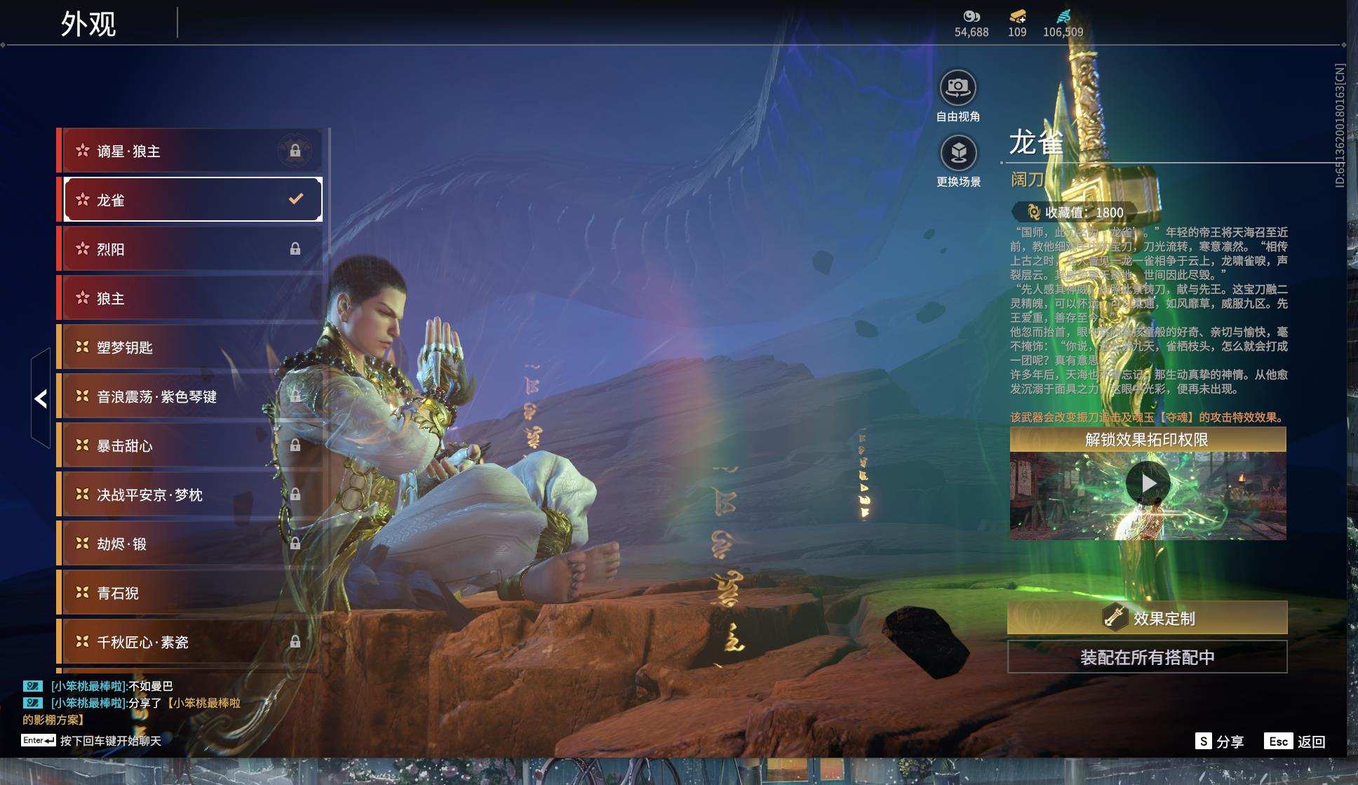Click the chat message 不如曼巴
This screenshot has width=1358, height=785.
click(x=150, y=686)
